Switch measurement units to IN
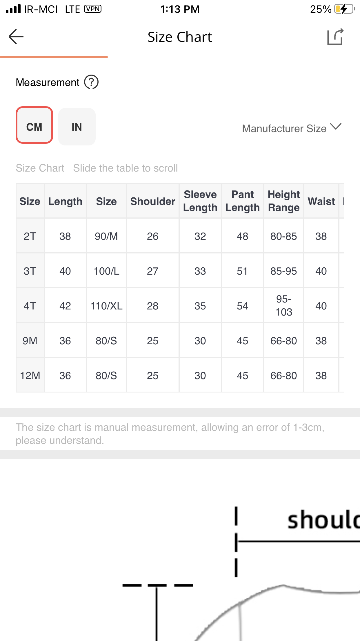Image resolution: width=360 pixels, height=641 pixels. [77, 127]
